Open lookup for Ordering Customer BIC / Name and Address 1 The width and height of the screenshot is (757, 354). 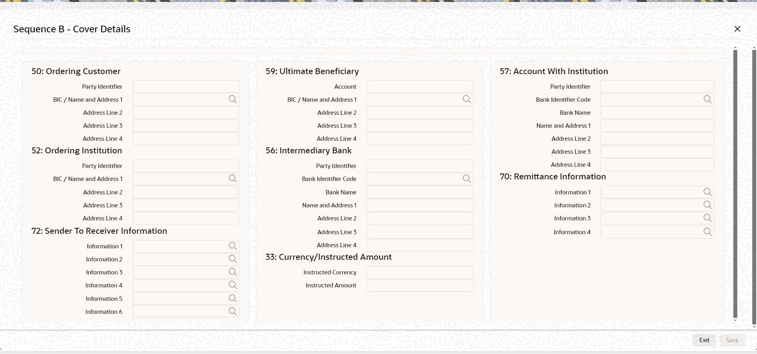(233, 99)
